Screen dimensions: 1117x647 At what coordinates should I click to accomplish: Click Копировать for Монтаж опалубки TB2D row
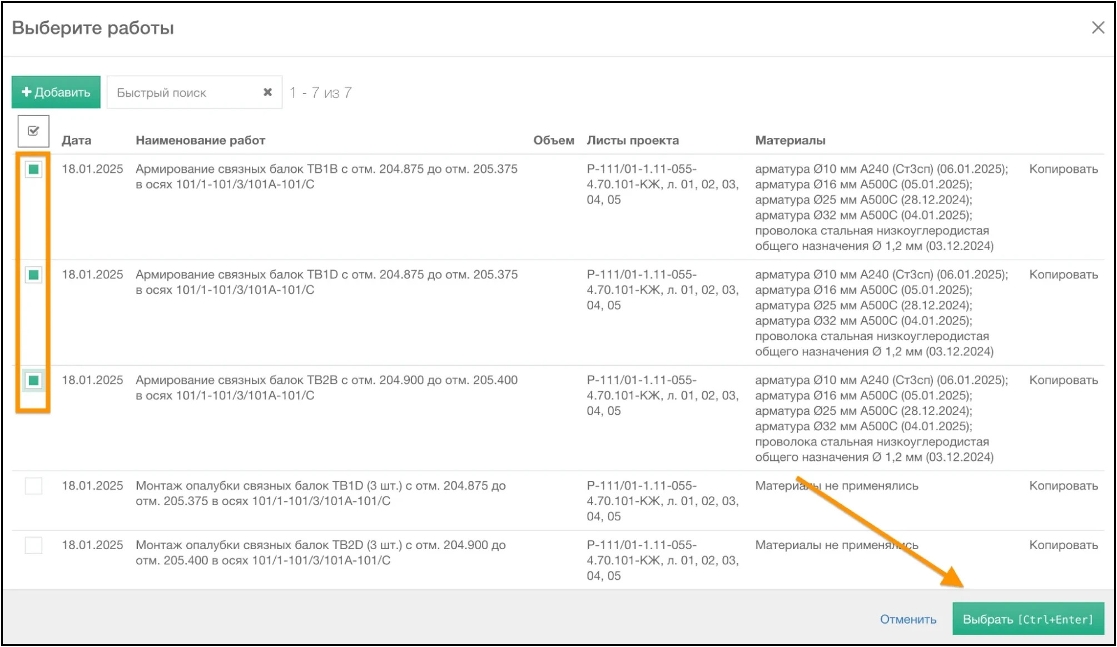click(x=1063, y=545)
